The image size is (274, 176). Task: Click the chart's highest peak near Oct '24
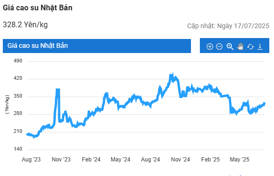[173, 74]
